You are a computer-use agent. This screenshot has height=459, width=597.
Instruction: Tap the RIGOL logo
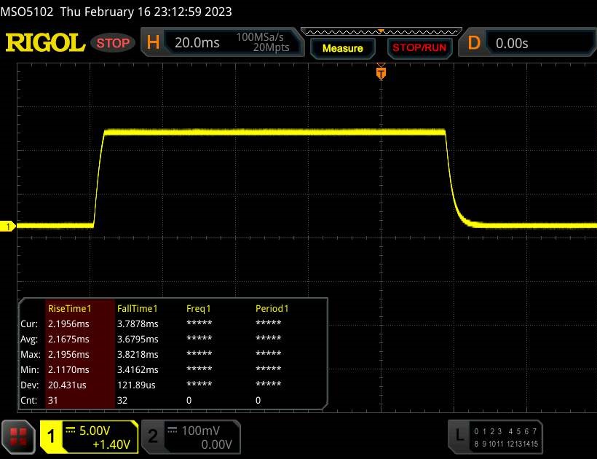click(45, 43)
